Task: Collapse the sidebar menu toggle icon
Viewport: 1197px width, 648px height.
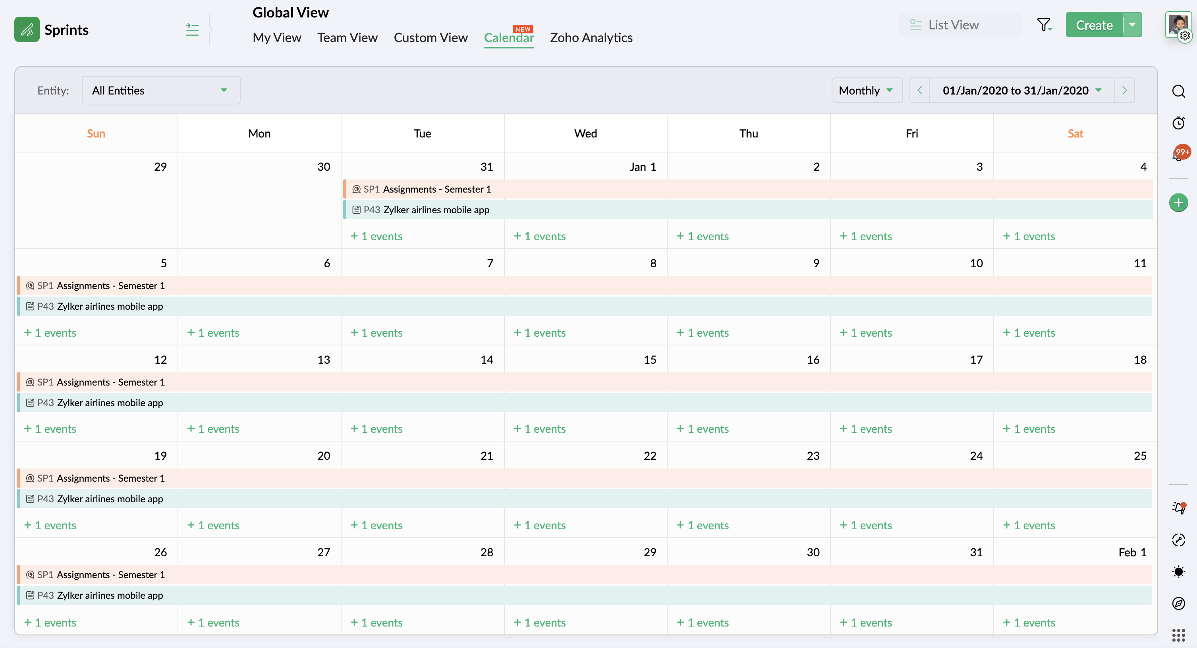Action: (192, 30)
